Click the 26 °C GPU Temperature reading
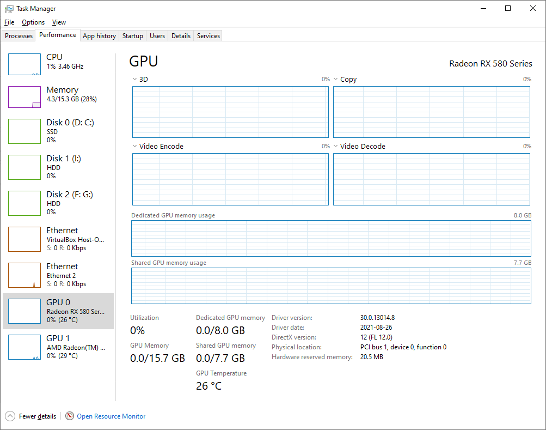Image resolution: width=546 pixels, height=430 pixels. coord(208,386)
